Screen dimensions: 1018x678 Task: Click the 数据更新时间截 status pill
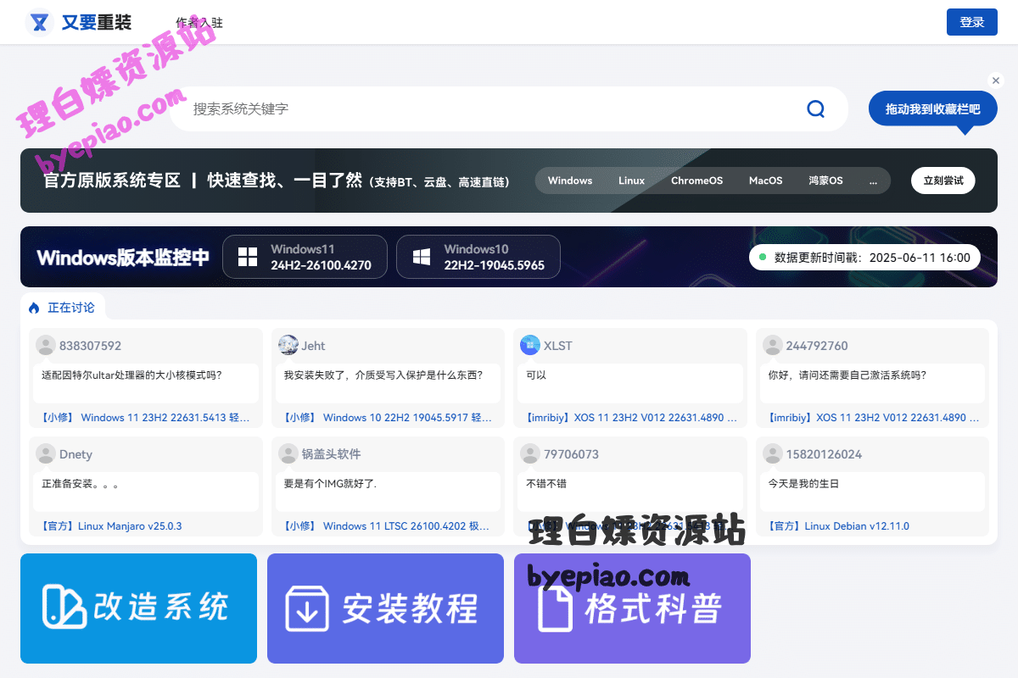point(864,257)
